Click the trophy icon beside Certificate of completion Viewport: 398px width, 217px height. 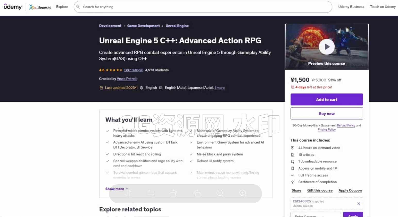tap(293, 182)
